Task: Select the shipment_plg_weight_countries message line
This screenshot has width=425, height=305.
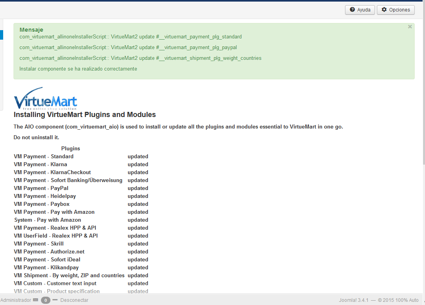Action: pos(140,58)
